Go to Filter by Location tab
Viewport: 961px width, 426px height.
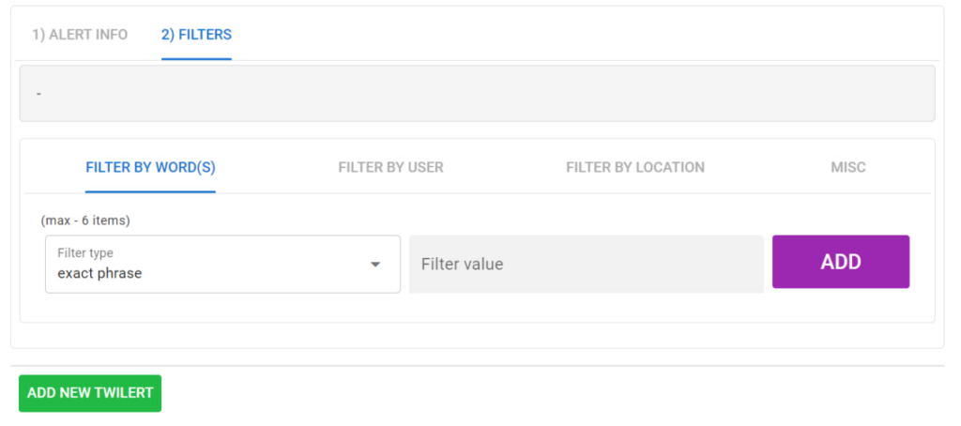(634, 167)
